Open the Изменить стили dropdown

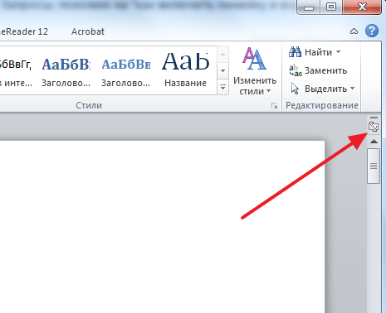[x=255, y=71]
